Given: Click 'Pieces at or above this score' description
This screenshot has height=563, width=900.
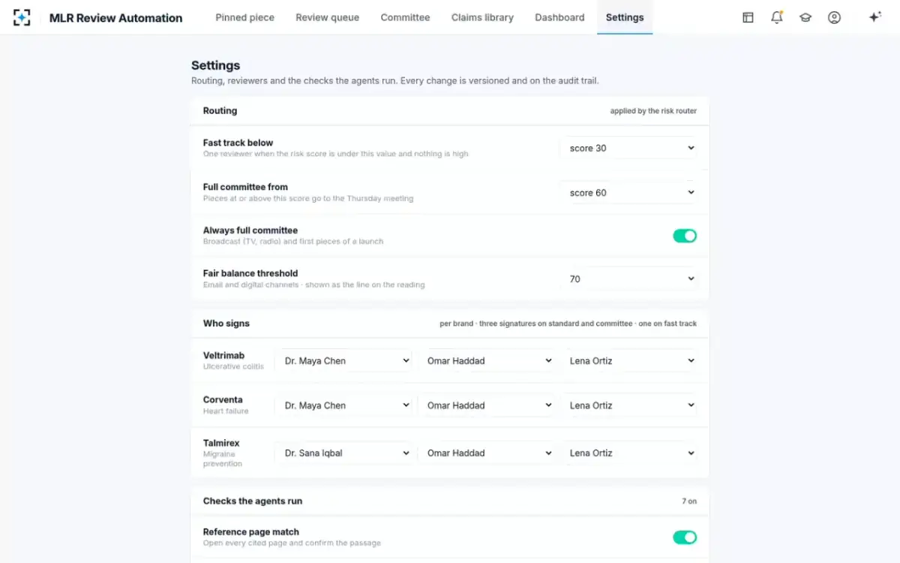Looking at the screenshot, I should click(x=308, y=199).
